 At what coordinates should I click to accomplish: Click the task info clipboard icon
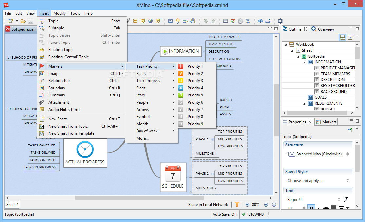pyautogui.click(x=193, y=21)
